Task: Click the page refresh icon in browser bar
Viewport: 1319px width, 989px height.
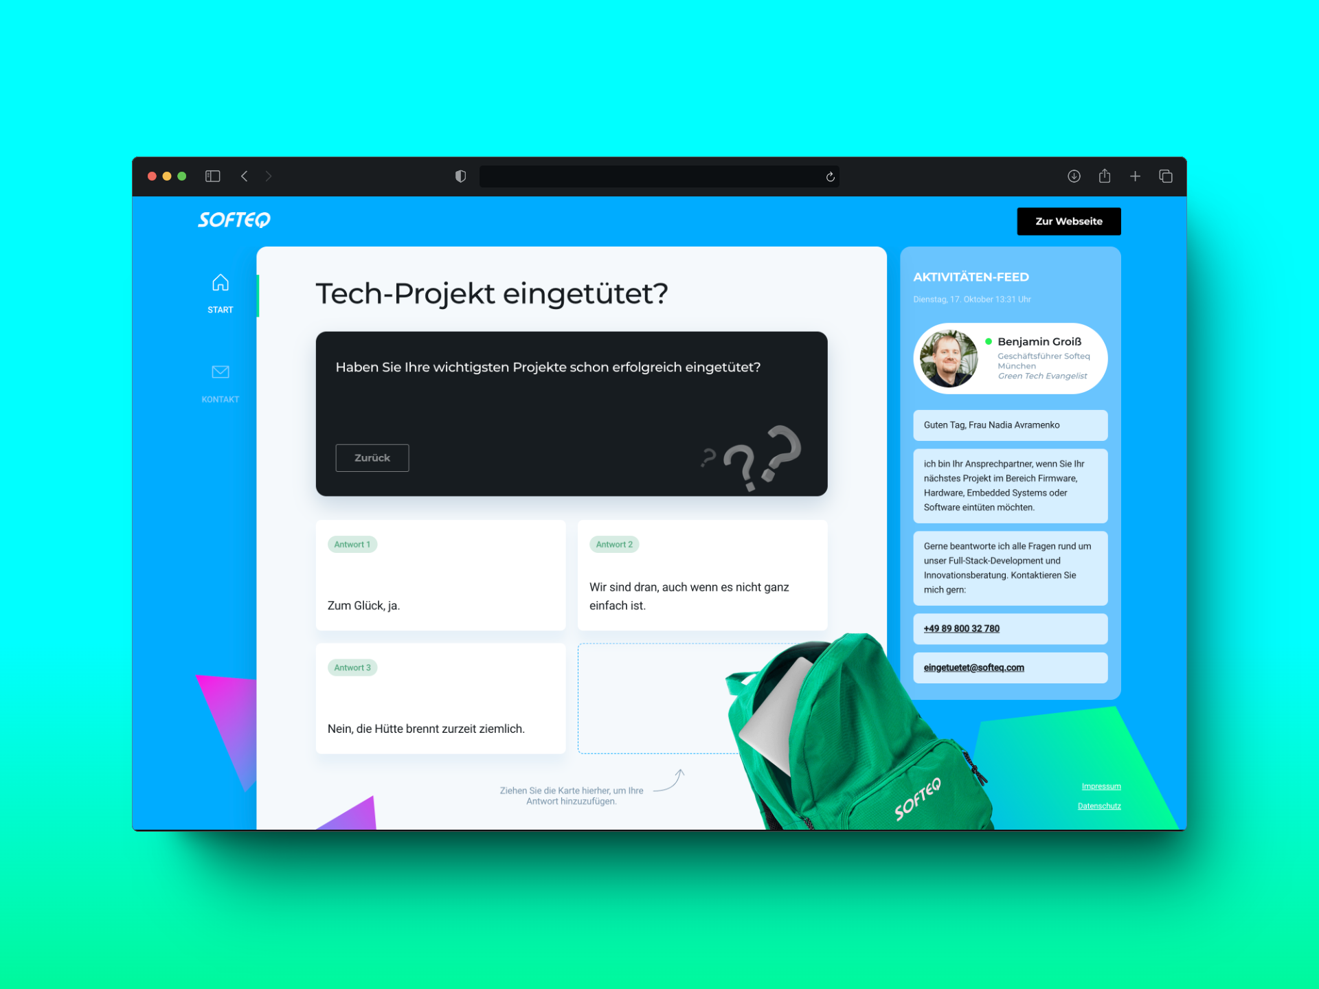Action: 831,177
